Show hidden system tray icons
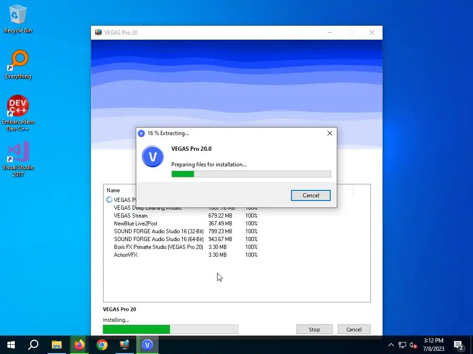 (x=391, y=345)
